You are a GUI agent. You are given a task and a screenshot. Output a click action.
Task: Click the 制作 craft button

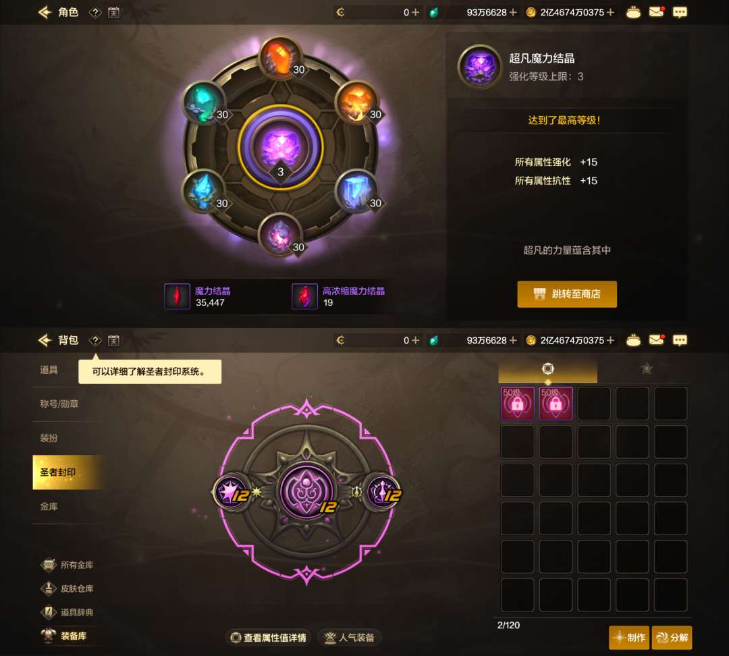point(630,637)
